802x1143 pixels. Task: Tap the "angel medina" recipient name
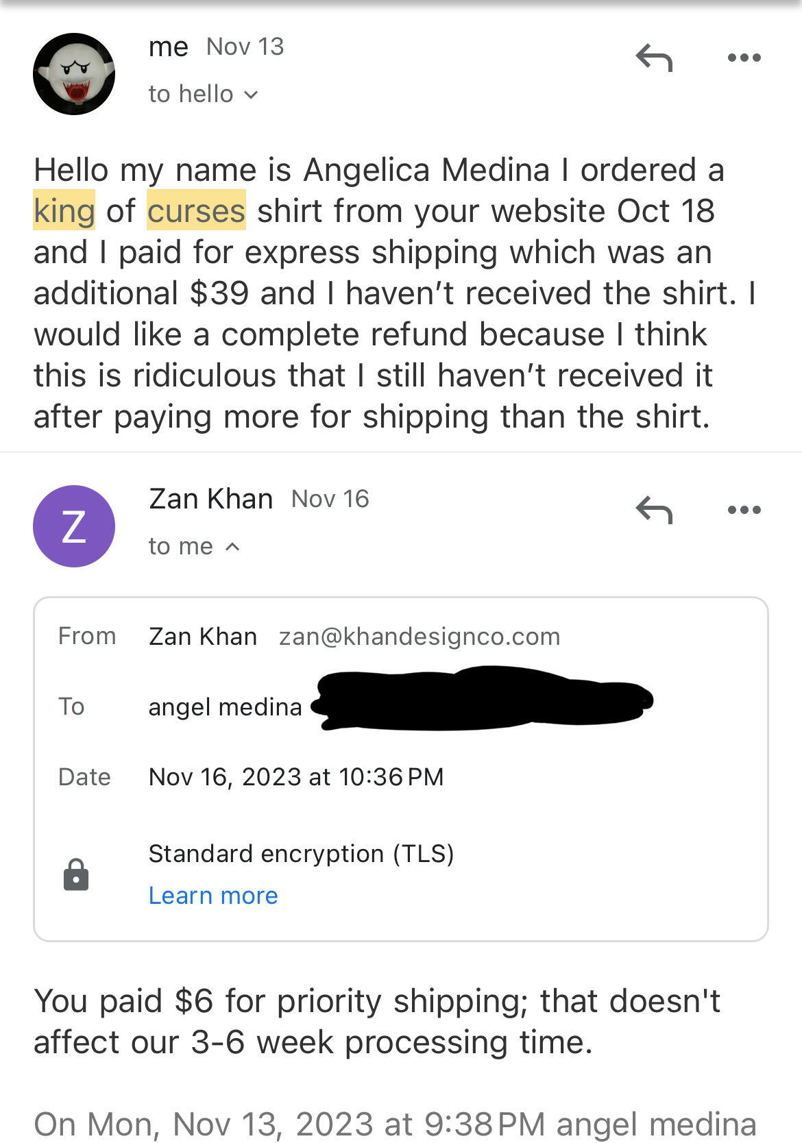(x=225, y=706)
